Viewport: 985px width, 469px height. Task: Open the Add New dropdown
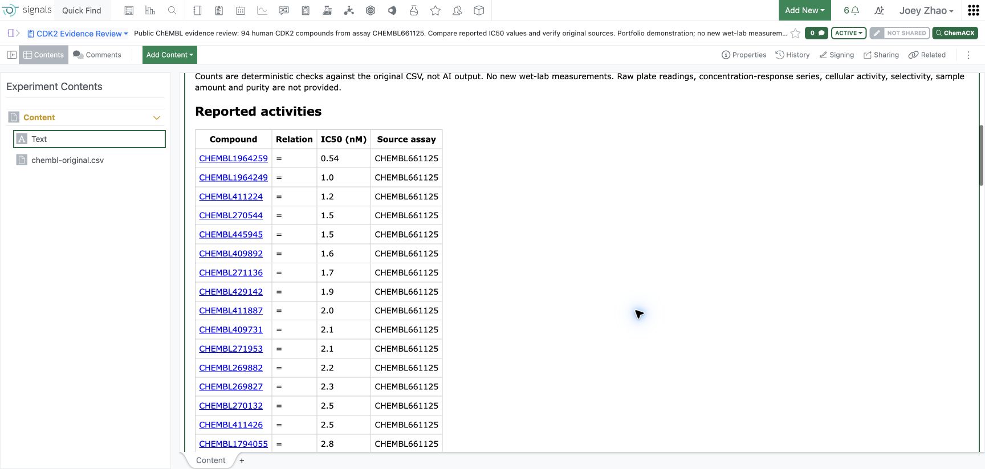(x=804, y=10)
